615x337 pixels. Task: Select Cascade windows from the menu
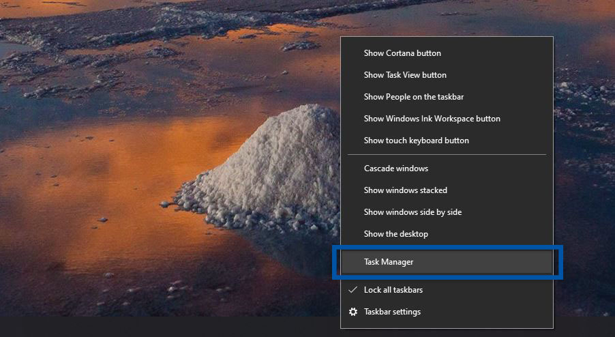coord(395,168)
